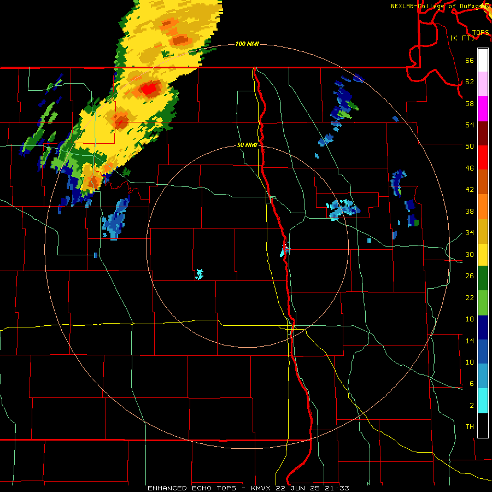Click the "KMVX" radar site identifier
Viewport: 492px width, 492px height.
coord(260,488)
